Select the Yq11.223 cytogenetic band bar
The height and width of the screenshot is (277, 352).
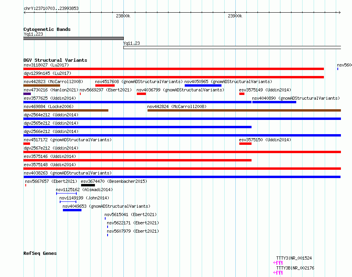(74, 38)
